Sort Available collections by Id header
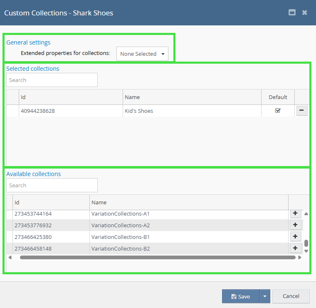 click(51, 203)
